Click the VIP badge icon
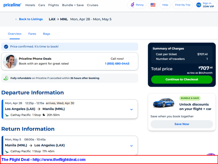 [198, 5]
